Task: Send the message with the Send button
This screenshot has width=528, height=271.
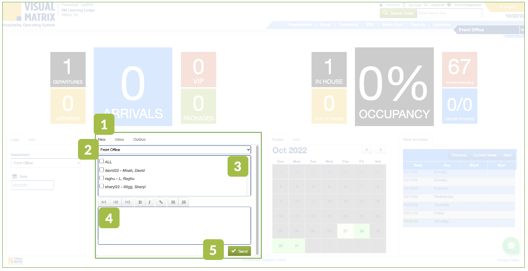Action: (x=240, y=251)
